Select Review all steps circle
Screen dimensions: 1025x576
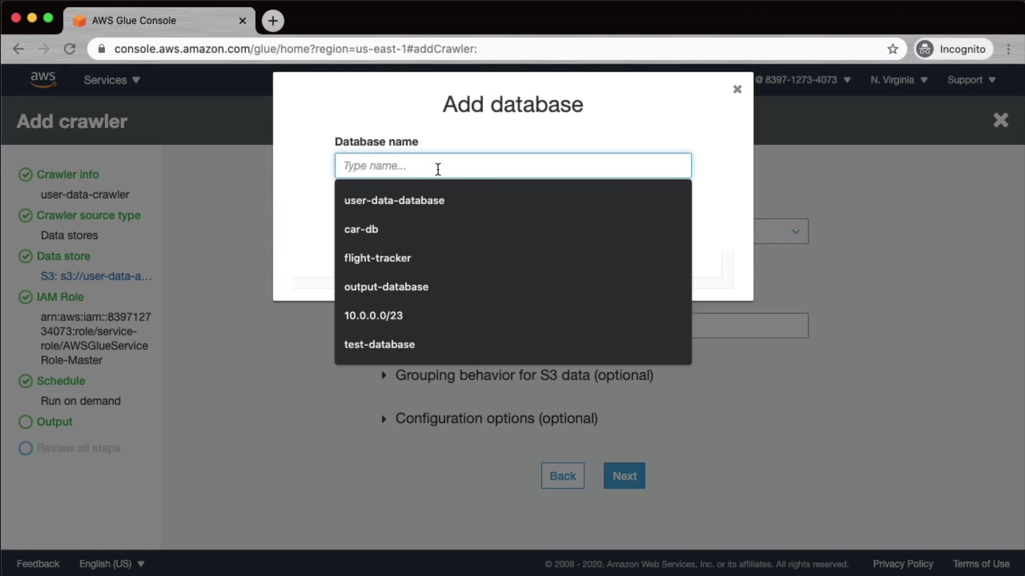click(x=26, y=449)
